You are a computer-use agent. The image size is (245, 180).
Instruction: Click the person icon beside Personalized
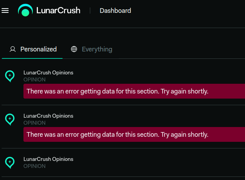(13, 49)
